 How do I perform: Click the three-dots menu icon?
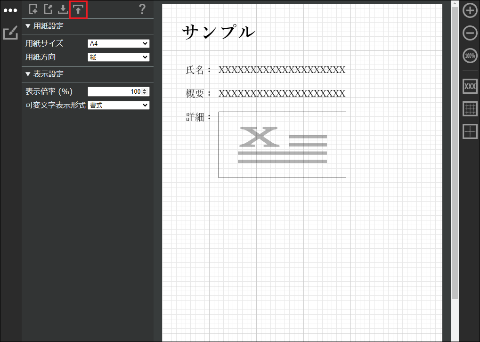point(10,10)
